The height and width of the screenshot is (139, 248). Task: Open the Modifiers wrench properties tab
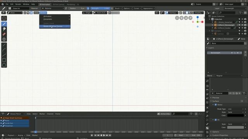point(207,116)
